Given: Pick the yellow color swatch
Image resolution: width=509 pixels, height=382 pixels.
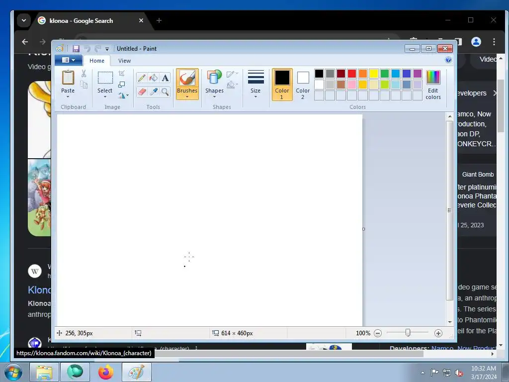Looking at the screenshot, I should tap(374, 74).
